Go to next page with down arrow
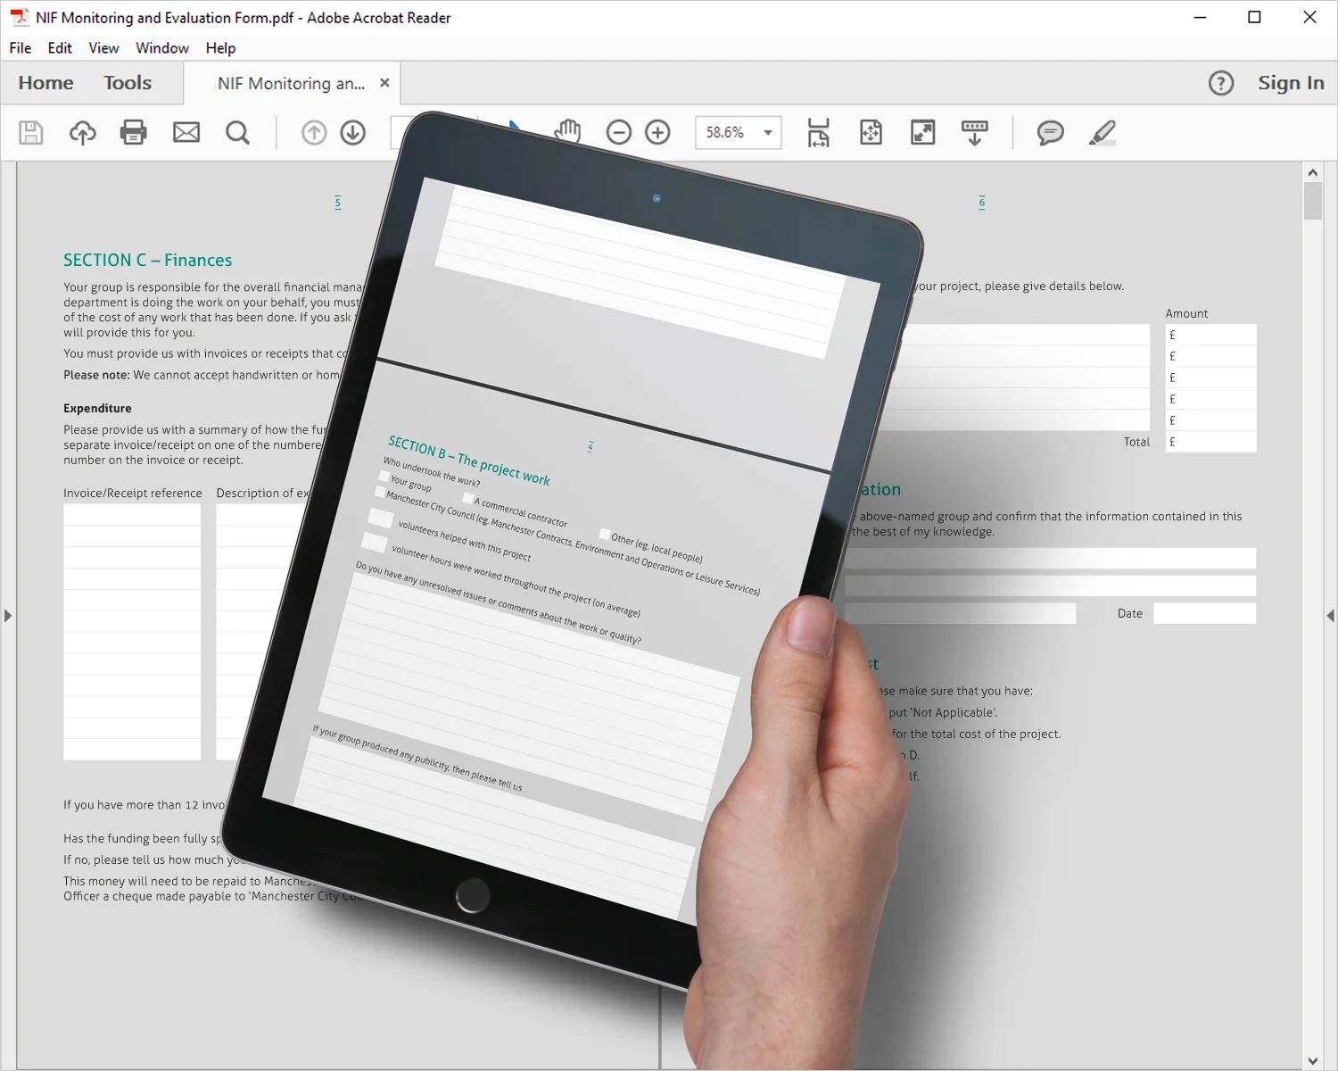The width and height of the screenshot is (1338, 1071). pos(353,133)
